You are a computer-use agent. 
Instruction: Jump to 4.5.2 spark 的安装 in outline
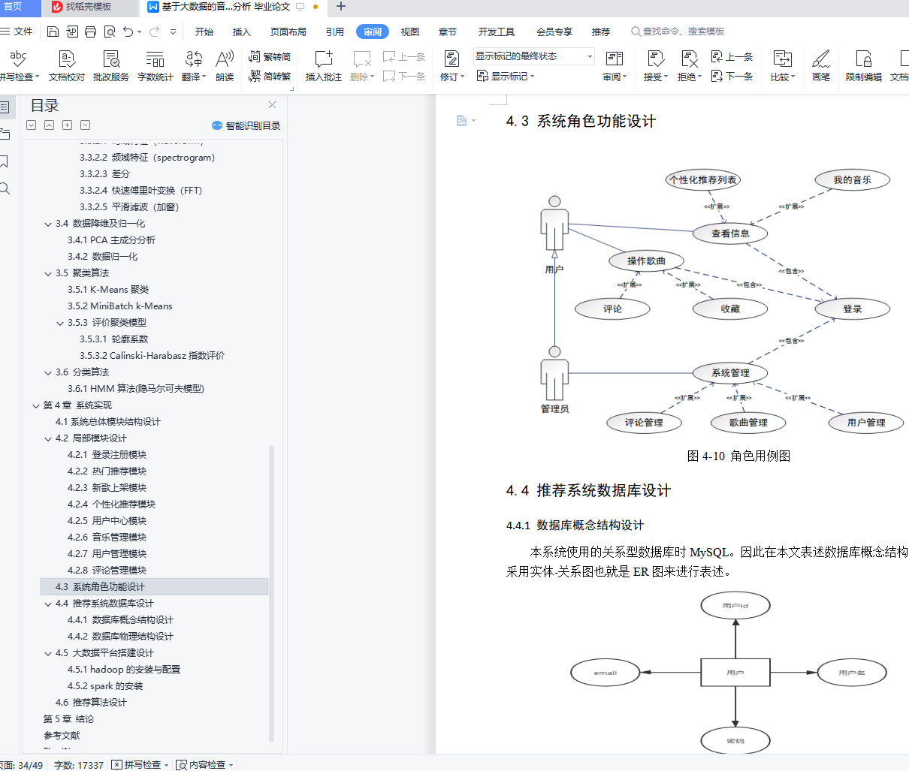tap(105, 686)
